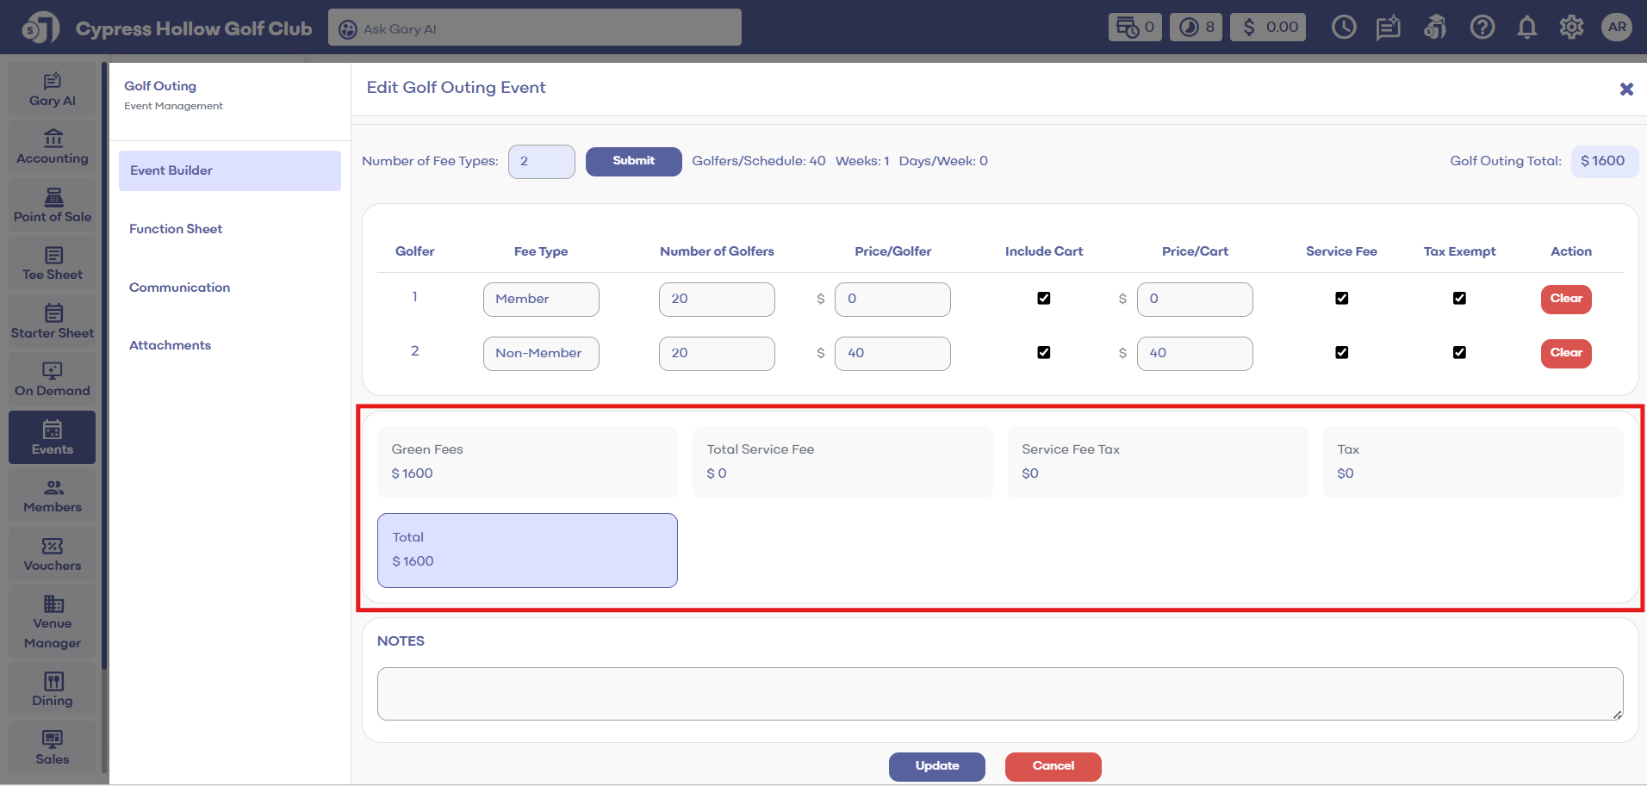This screenshot has height=786, width=1647.
Task: Open the Gary AI sidebar icon
Action: point(53,90)
